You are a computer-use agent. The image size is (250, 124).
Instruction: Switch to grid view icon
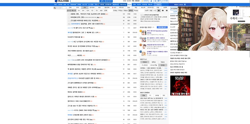167,11
